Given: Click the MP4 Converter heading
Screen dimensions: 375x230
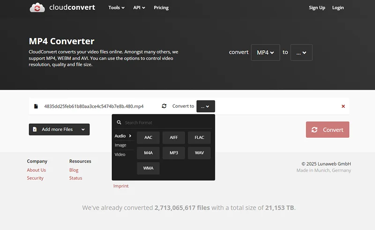Looking at the screenshot, I should [x=61, y=41].
